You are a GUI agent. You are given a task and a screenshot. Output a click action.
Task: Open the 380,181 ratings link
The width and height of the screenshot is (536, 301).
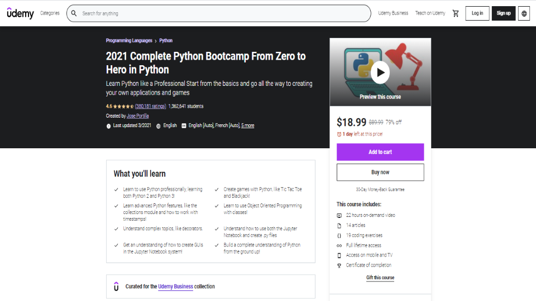150,106
